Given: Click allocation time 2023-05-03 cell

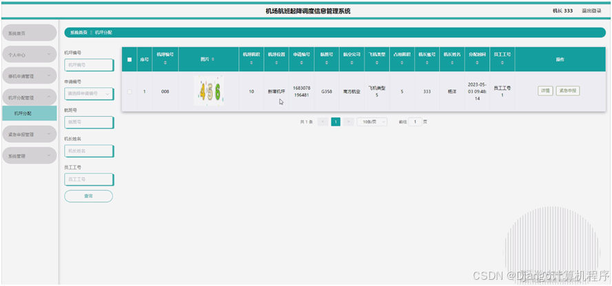Looking at the screenshot, I should 477,91.
